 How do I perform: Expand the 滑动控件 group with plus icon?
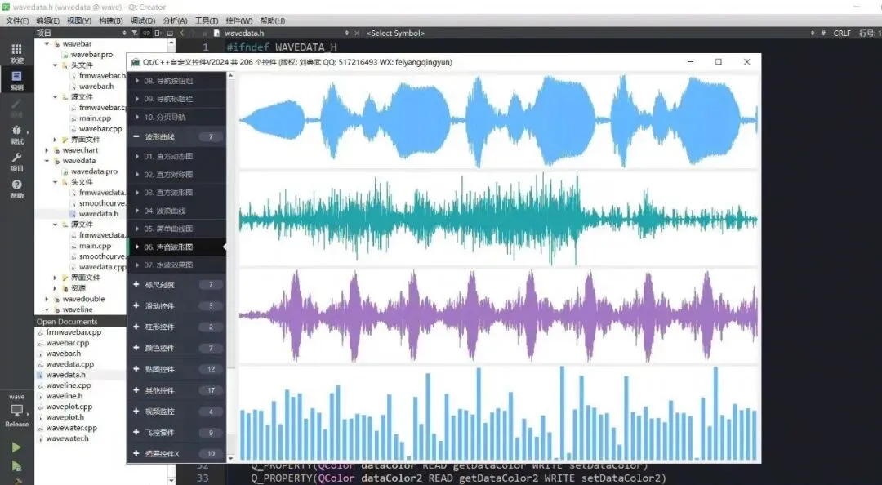coord(136,305)
